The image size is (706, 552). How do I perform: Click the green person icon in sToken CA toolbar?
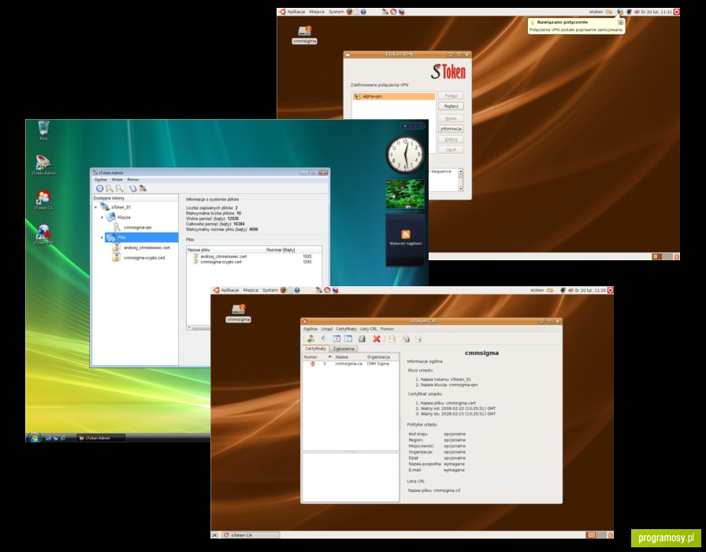310,339
